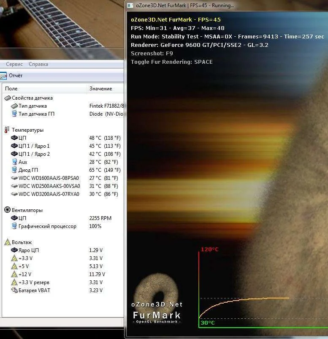Click the Батарея VBAT battery icon
This screenshot has width=328, height=339.
14,290
